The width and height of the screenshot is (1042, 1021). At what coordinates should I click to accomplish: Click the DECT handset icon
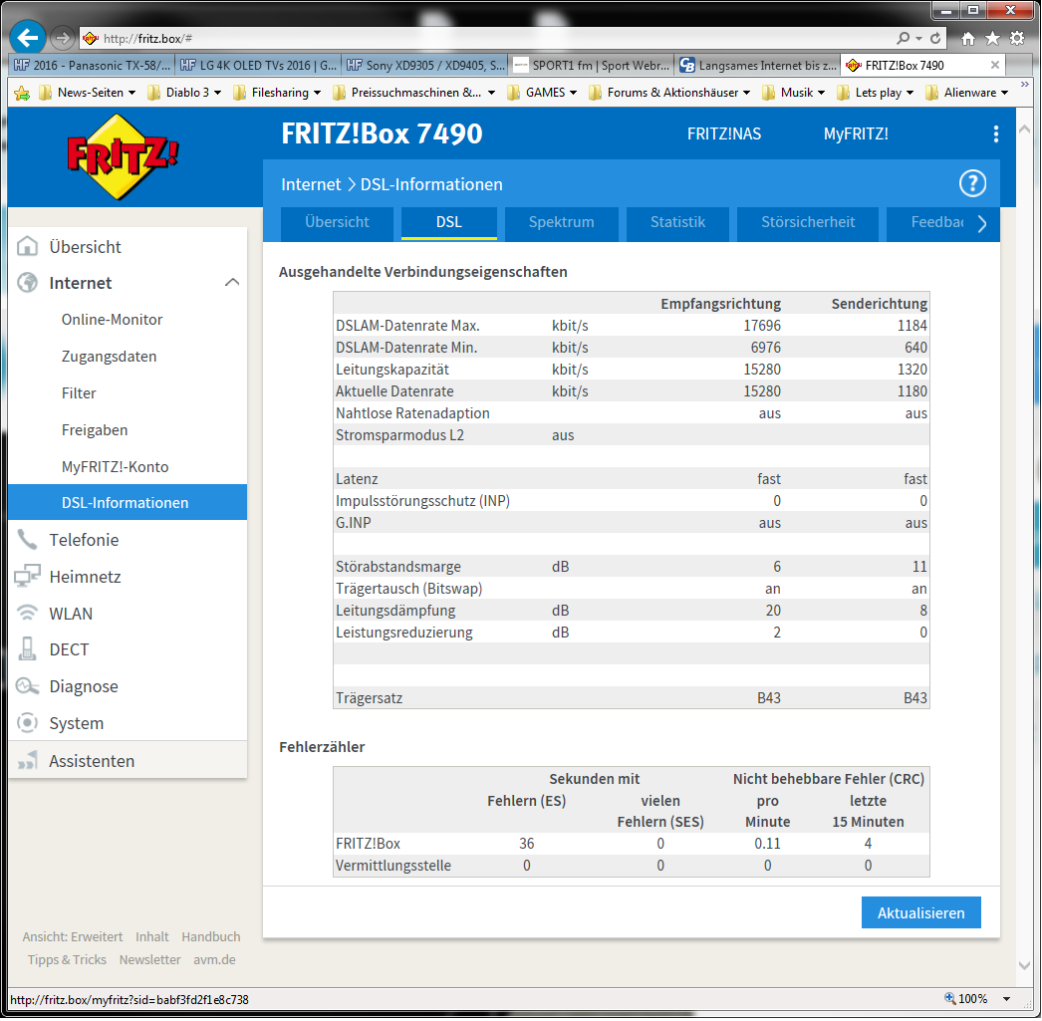click(27, 649)
